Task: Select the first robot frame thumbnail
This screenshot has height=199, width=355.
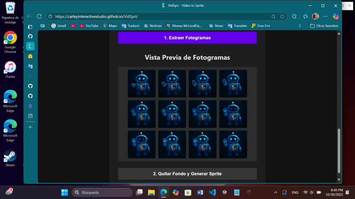Action: pyautogui.click(x=142, y=83)
